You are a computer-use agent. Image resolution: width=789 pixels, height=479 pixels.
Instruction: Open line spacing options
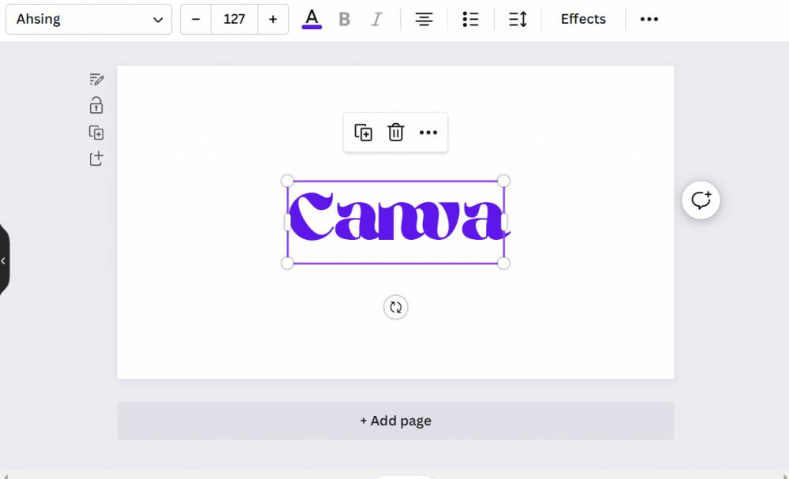[x=518, y=19]
